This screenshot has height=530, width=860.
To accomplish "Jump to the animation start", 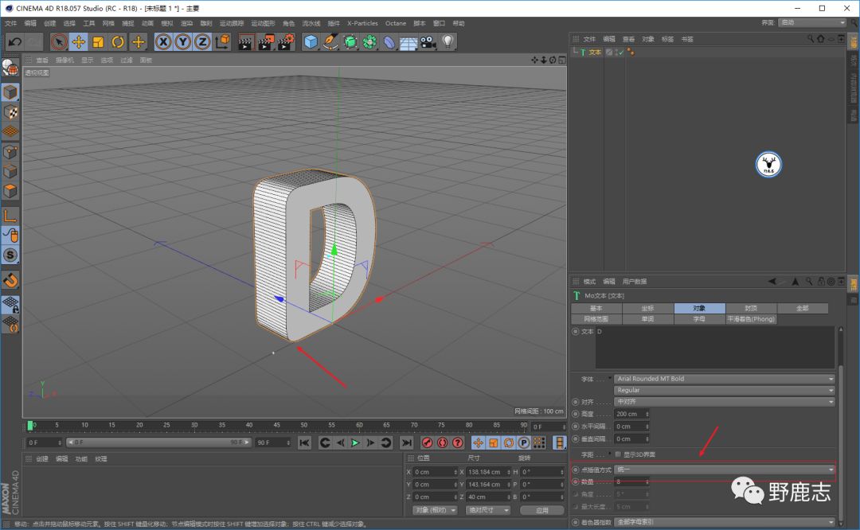I will click(x=304, y=442).
